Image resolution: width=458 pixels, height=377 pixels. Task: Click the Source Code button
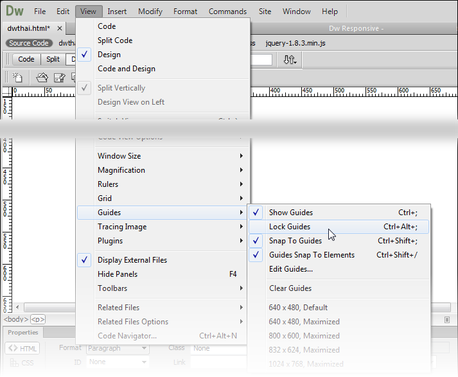pyautogui.click(x=28, y=43)
